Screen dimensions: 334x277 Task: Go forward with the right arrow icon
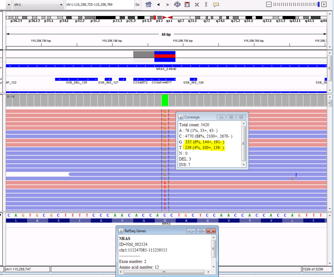[x=168, y=4]
